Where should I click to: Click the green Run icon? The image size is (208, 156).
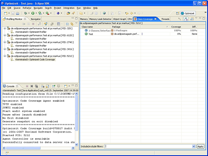33,13
